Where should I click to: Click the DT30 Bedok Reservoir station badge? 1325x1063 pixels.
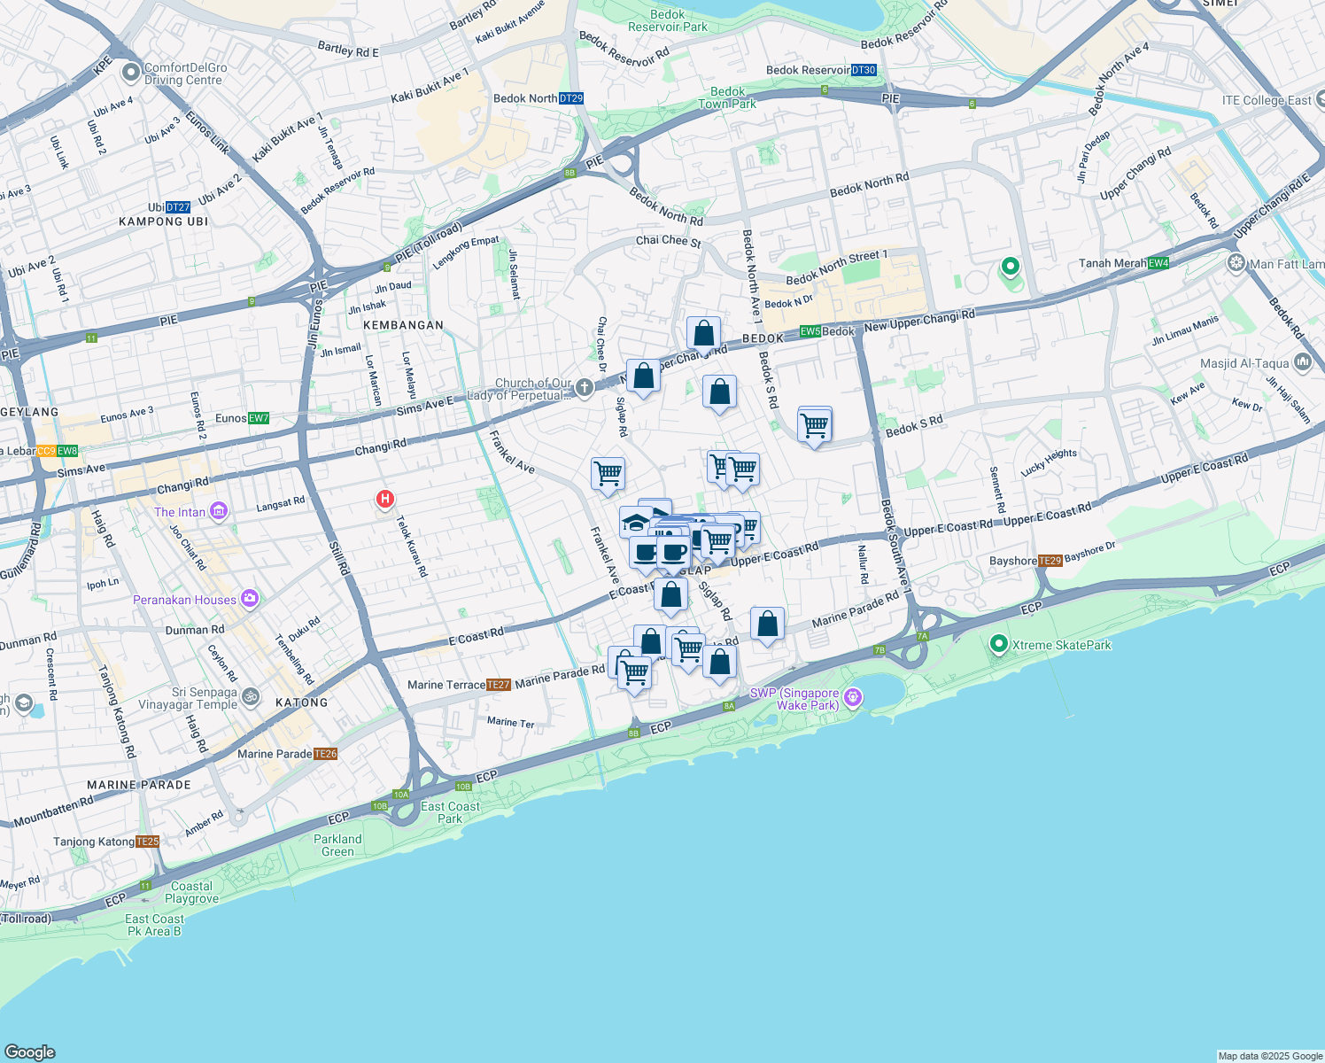pos(863,69)
